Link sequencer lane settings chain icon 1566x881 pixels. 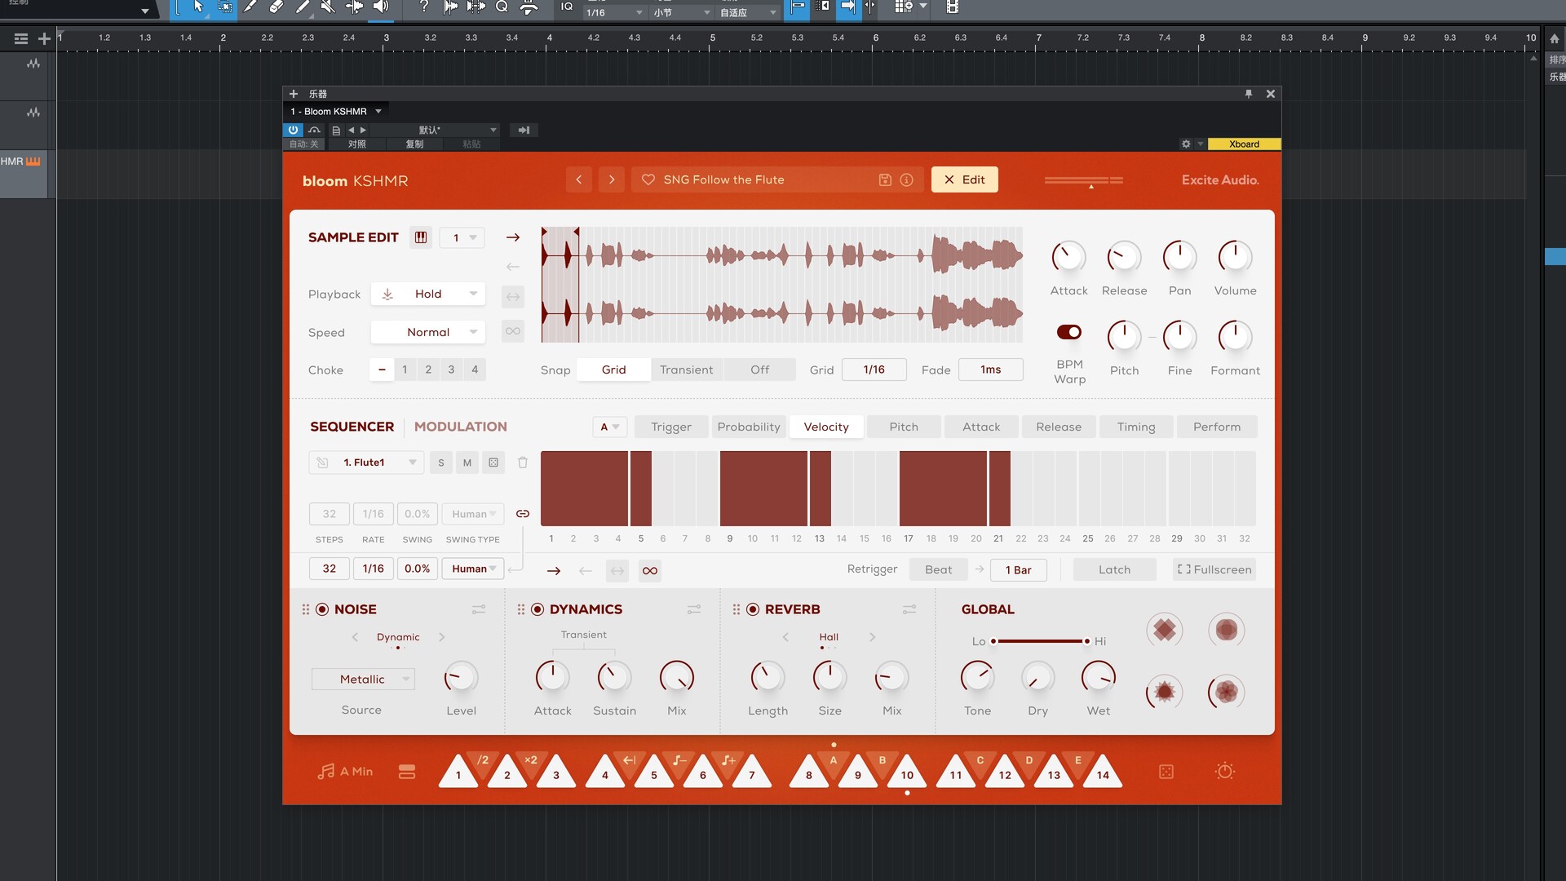(523, 514)
